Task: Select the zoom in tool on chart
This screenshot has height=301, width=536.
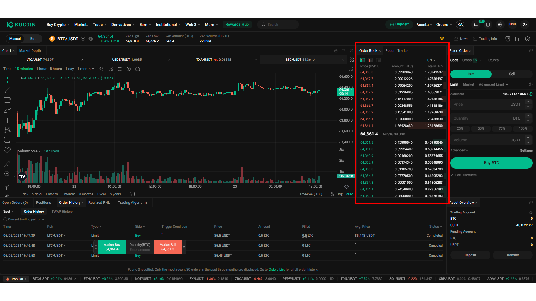Action: point(7,174)
